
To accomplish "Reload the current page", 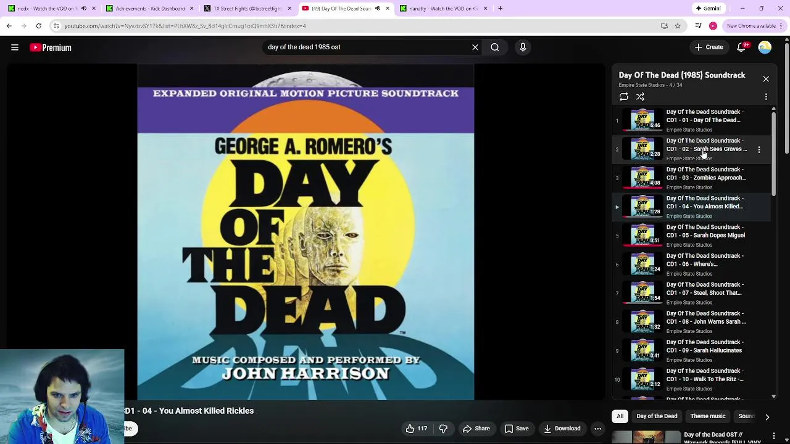I will pos(38,26).
